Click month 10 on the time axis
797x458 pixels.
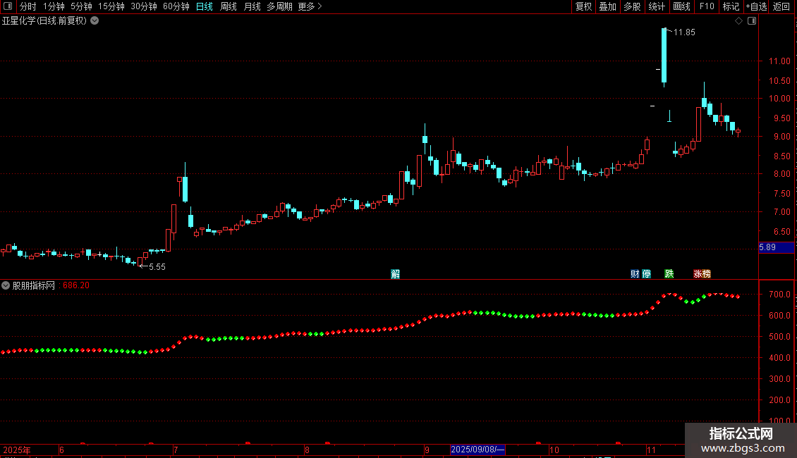(x=554, y=450)
